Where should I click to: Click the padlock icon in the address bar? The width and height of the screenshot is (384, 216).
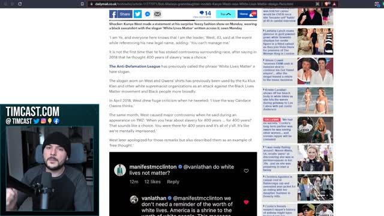pyautogui.click(x=92, y=4)
